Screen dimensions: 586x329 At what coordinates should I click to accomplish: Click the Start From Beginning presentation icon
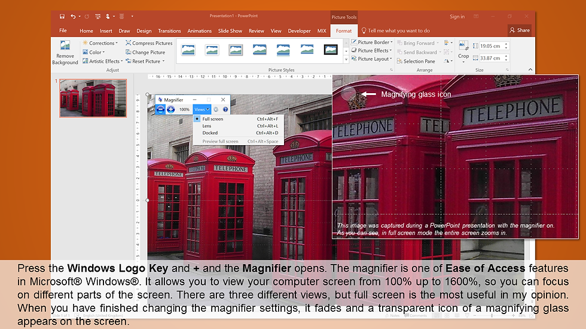click(98, 16)
